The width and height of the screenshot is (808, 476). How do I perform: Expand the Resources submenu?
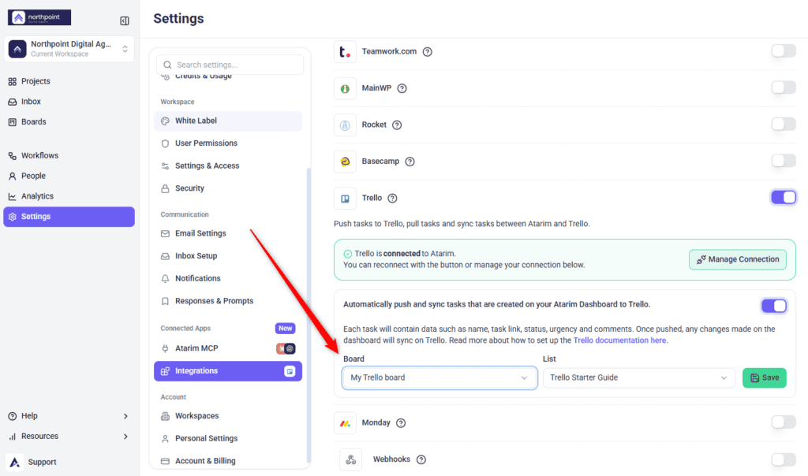coord(125,437)
